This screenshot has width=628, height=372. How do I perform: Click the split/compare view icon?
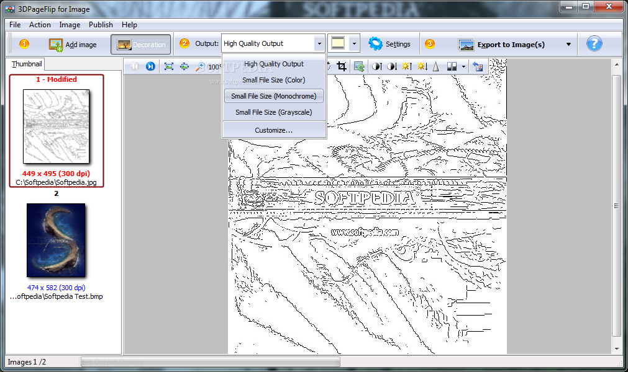[x=452, y=66]
